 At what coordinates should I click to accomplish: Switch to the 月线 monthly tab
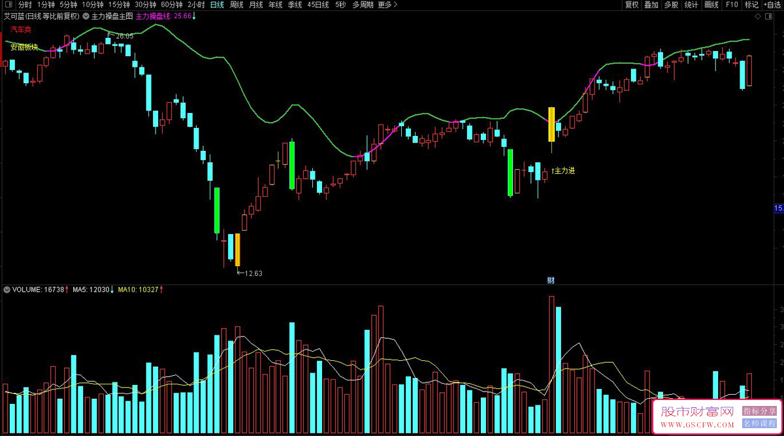coord(256,5)
